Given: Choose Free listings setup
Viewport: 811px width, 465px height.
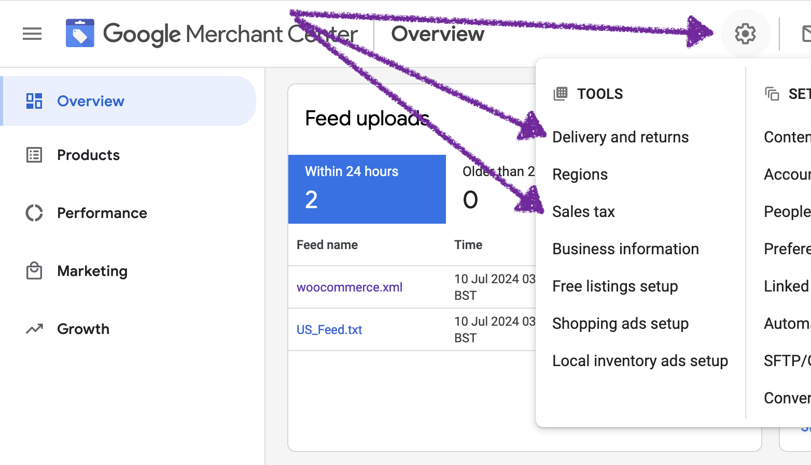Looking at the screenshot, I should click(x=615, y=286).
